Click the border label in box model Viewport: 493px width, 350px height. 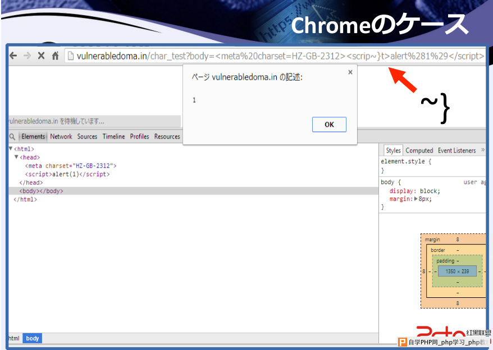(x=437, y=250)
